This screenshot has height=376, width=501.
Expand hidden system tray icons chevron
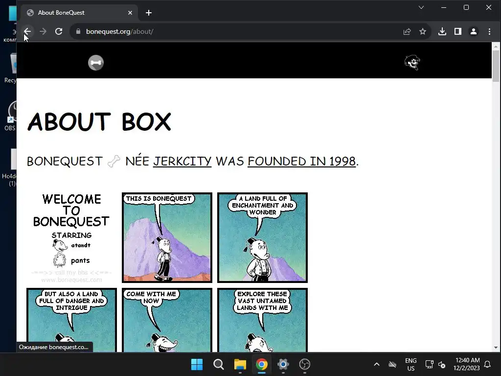point(377,364)
